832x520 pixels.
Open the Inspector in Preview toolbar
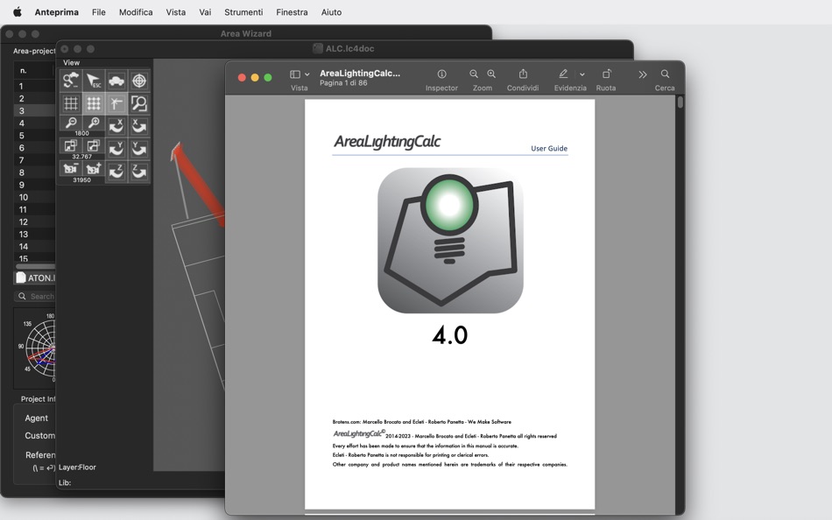coord(441,74)
